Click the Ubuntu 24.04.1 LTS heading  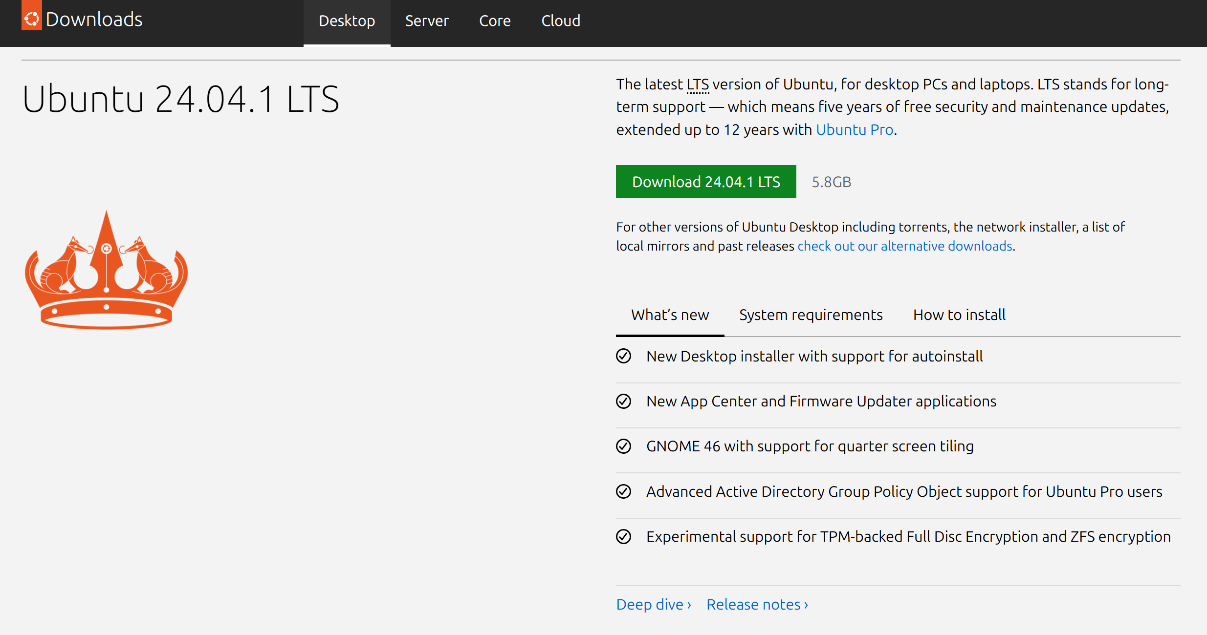click(181, 99)
